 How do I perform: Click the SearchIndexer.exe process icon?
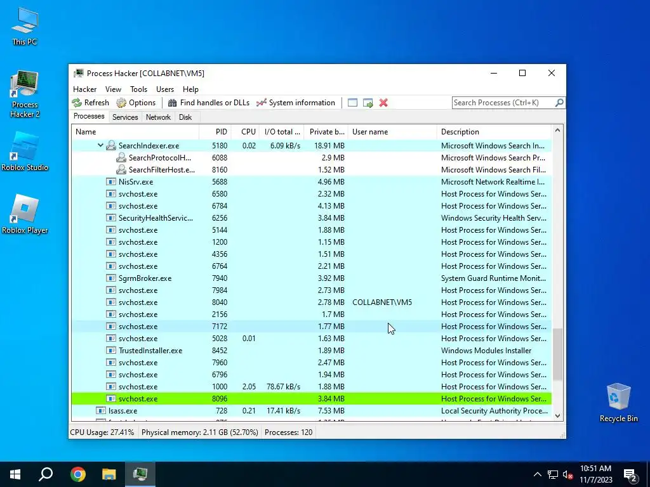(x=110, y=145)
